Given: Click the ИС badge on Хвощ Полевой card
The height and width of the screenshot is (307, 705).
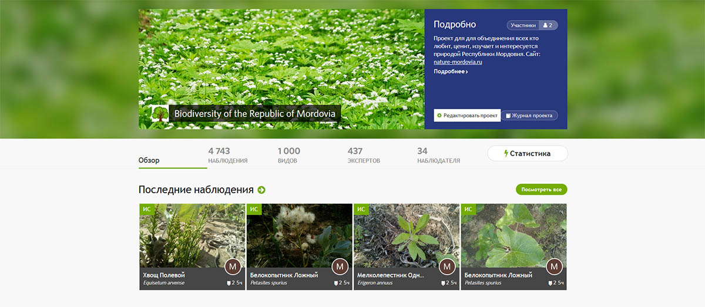Looking at the screenshot, I should (146, 209).
